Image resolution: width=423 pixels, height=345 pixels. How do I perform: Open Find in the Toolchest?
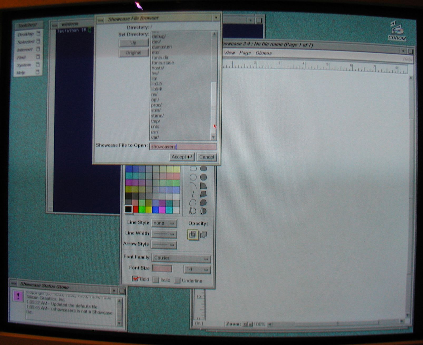pyautogui.click(x=28, y=57)
